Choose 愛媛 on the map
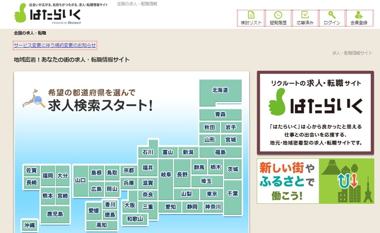The width and height of the screenshot is (380, 233). click(94, 211)
